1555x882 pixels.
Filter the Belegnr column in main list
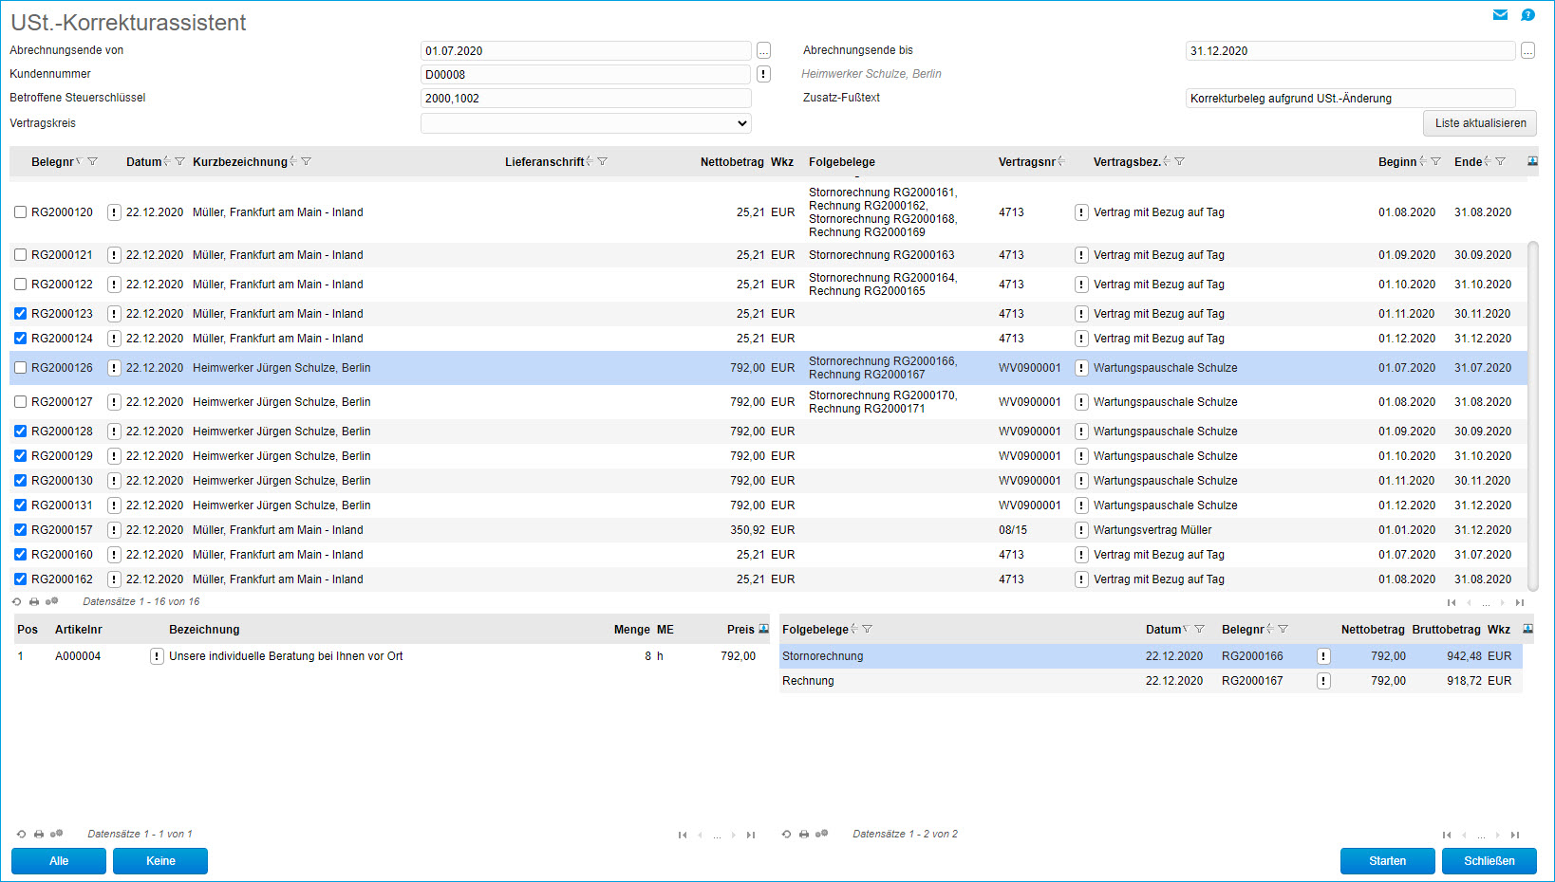92,162
